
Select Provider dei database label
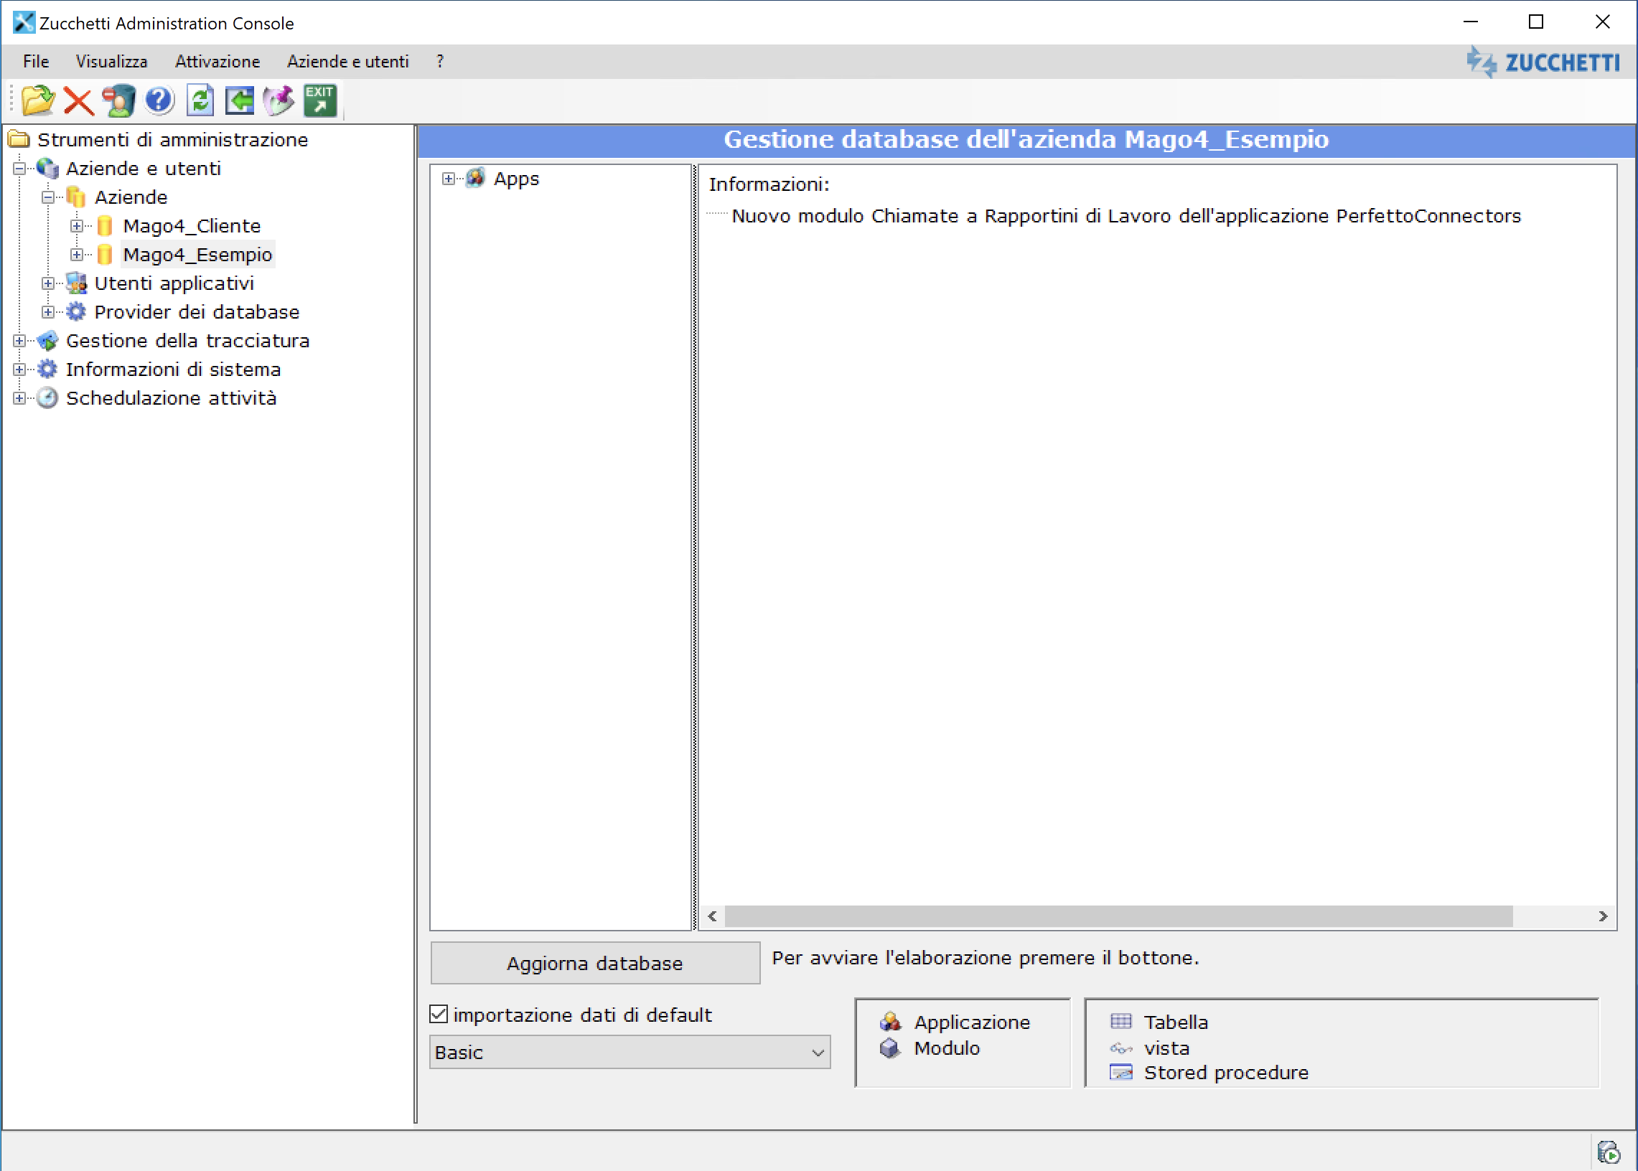tap(197, 311)
